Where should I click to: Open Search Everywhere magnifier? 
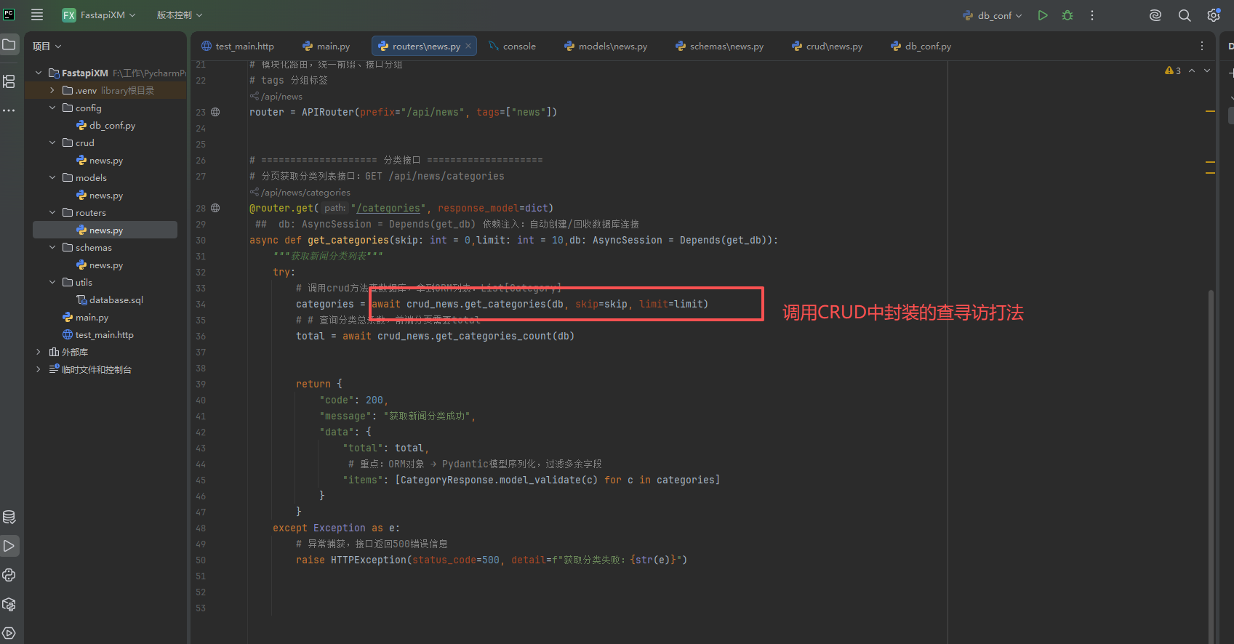(1185, 15)
